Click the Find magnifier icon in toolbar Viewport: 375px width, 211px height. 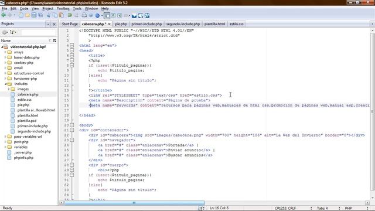(91, 16)
